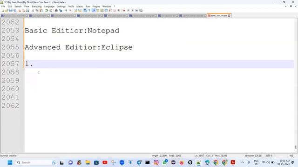298x167 pixels.
Task: Open the Function List toolbar icon
Action: point(110,10)
